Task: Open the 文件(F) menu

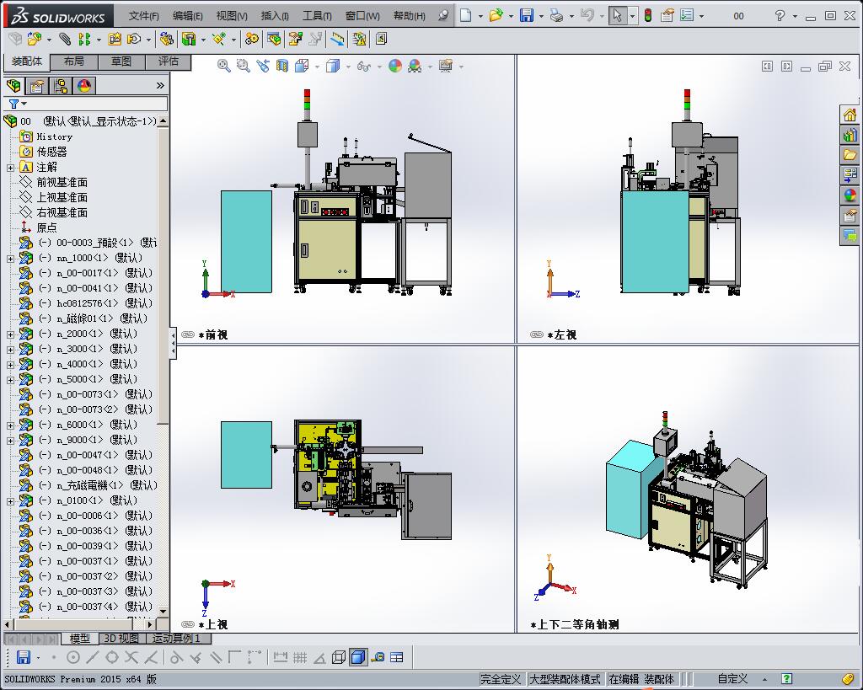Action: (x=143, y=16)
